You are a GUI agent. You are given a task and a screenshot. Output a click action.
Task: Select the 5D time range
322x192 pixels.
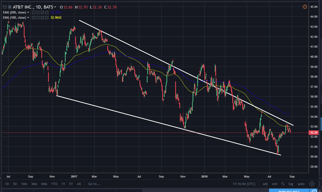coord(15,184)
